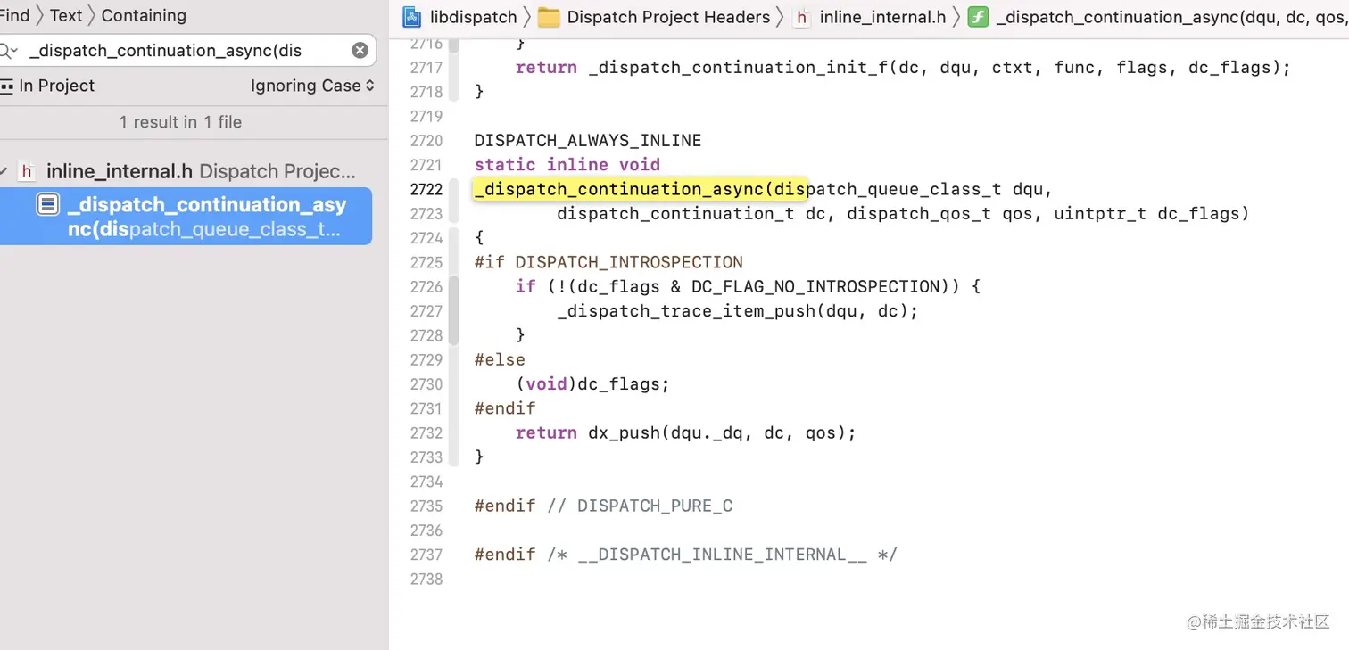Open the search options via magnifying glass icon

[x=9, y=51]
